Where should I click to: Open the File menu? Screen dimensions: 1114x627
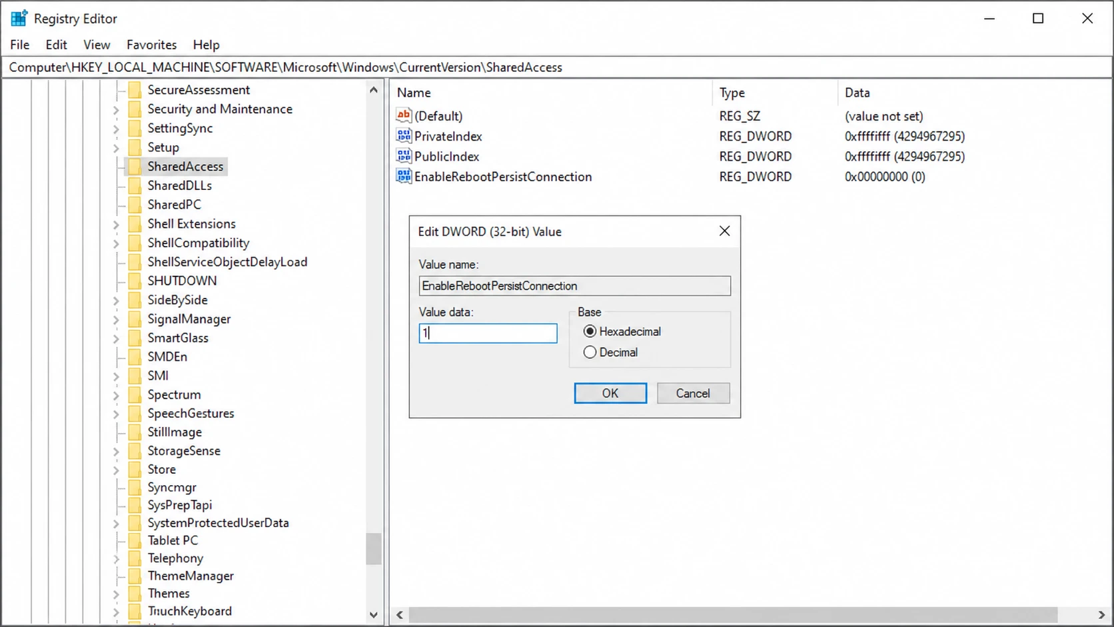coord(20,45)
